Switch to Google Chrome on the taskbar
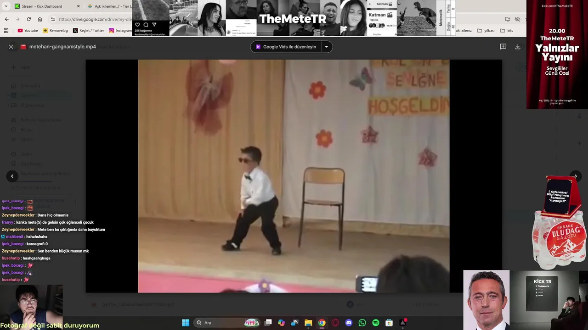Screen dimensions: 588x330 coord(322,323)
